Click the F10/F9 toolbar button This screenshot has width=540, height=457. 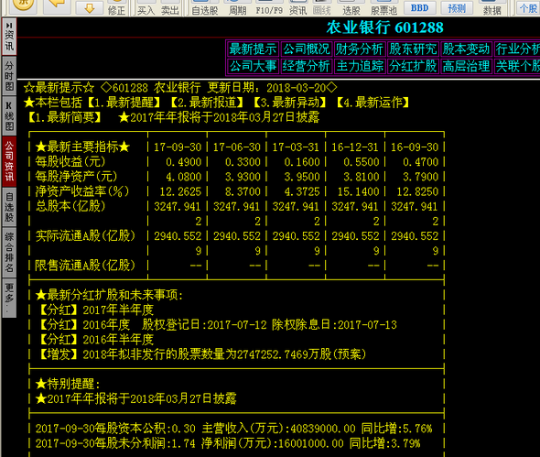point(269,8)
